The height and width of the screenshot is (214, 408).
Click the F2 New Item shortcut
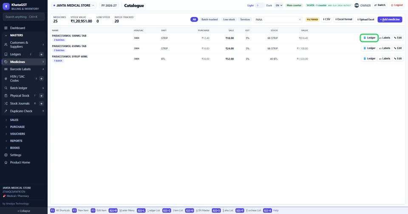click(x=80, y=210)
